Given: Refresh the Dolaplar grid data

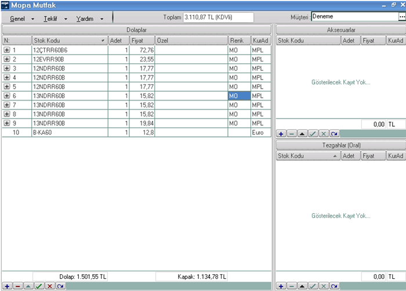Looking at the screenshot, I should click(60, 286).
